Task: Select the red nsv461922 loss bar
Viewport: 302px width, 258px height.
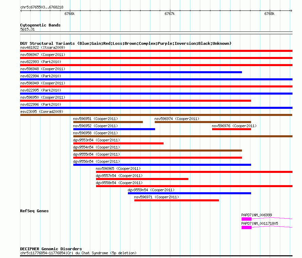Action: [156, 51]
